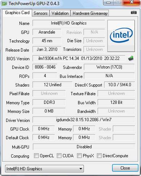Click the Intel logo image
This screenshot has height=176, width=141.
tap(121, 36)
